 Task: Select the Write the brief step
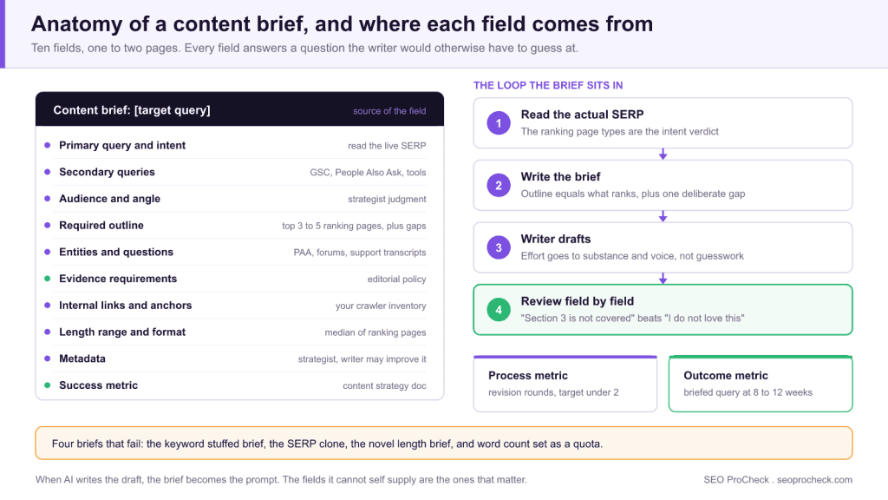[663, 186]
